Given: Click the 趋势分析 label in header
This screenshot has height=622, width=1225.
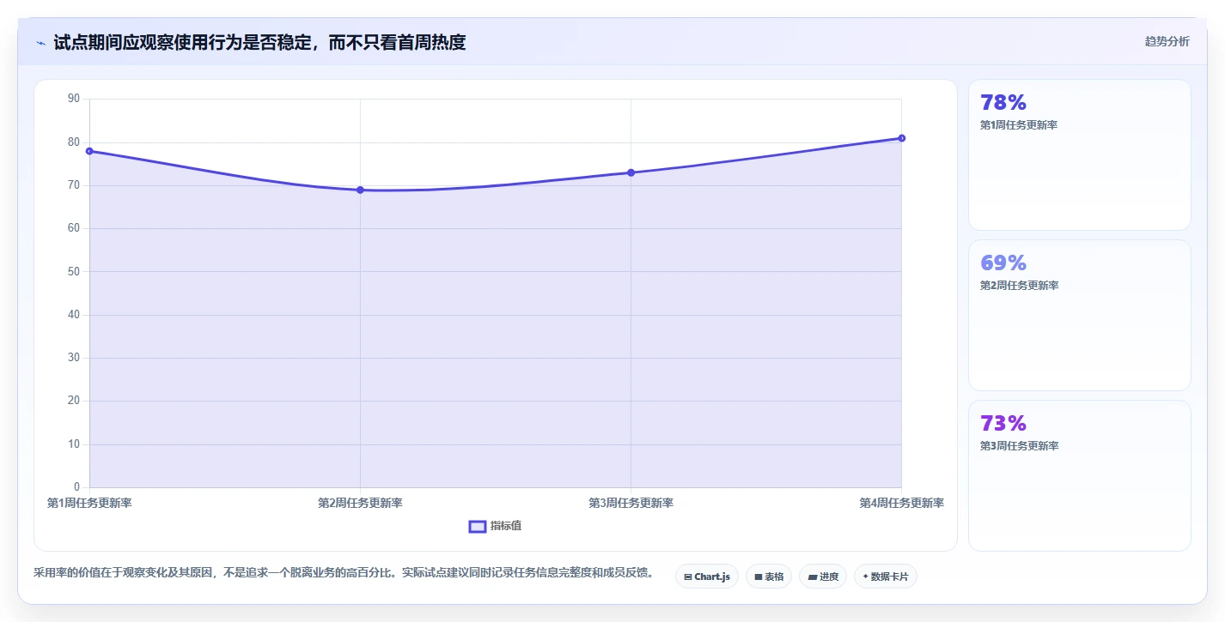Looking at the screenshot, I should pyautogui.click(x=1167, y=41).
